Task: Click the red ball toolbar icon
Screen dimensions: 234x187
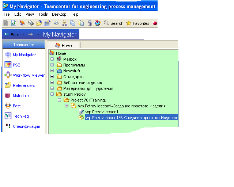Action: (x=155, y=23)
